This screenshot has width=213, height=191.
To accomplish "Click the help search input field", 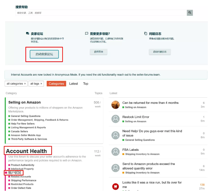I will [x=101, y=13].
